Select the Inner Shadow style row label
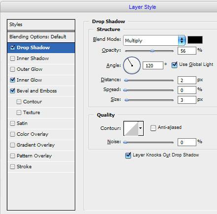Screen dimensions: 217x214 coord(32,59)
